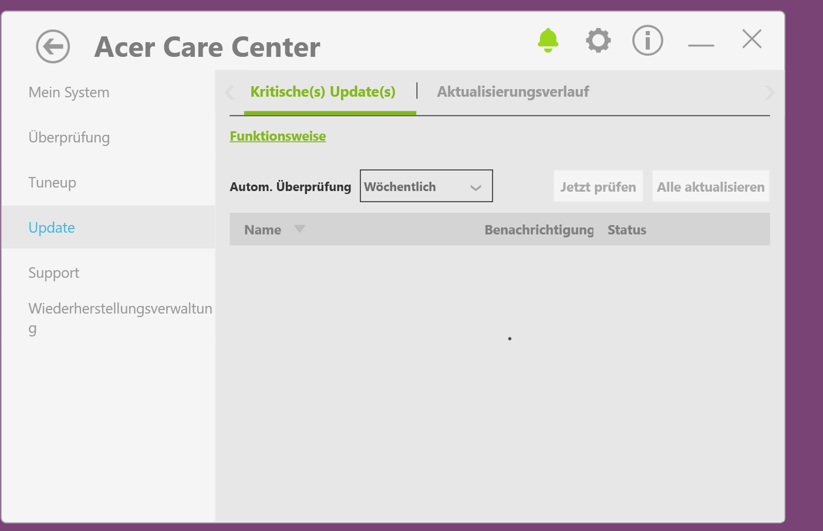Click the Benachrichtigung column header
Viewport: 823px width, 531px height.
pos(539,230)
